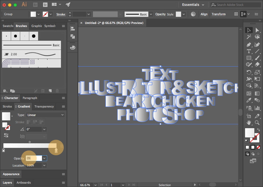This screenshot has height=187, width=263.
Task: Select the Scale tool
Action: tap(257, 72)
